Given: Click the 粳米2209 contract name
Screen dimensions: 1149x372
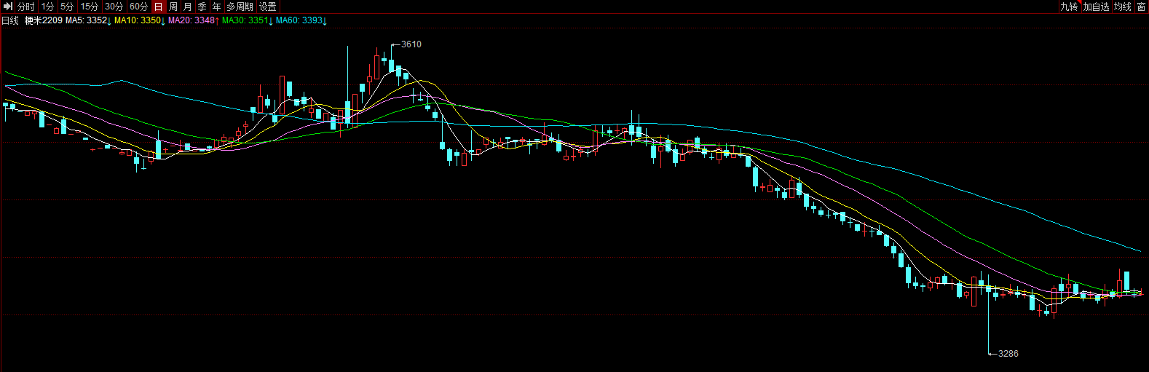Looking at the screenshot, I should click(44, 20).
